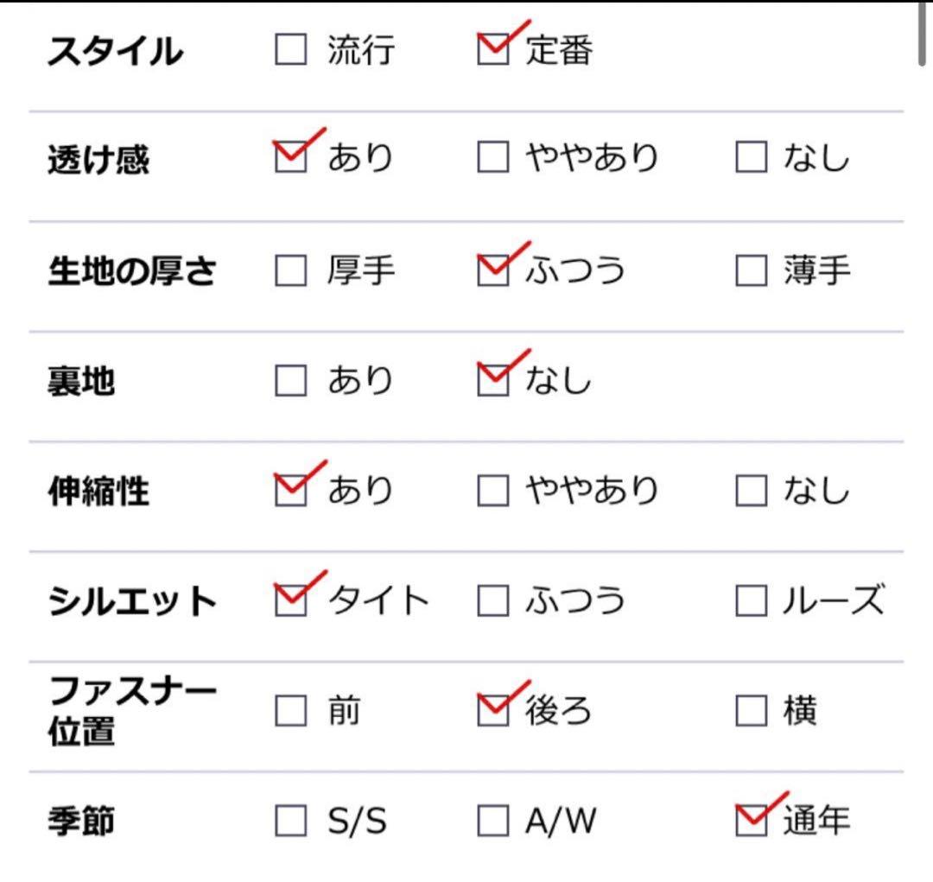Check the 流行 checkbox for スタイル
The image size is (933, 882).
point(290,50)
